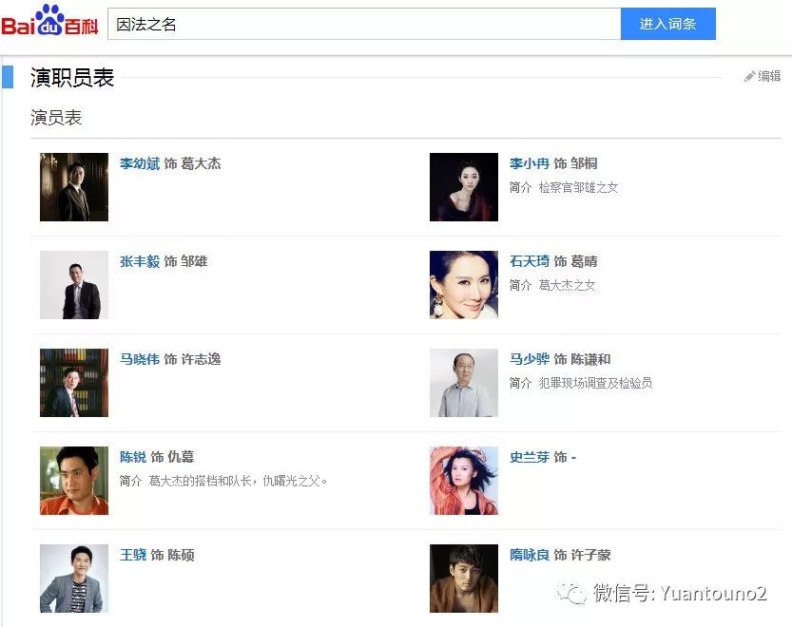792x627 pixels.
Task: Click 马少骅's portrait thumbnail
Action: pos(464,383)
